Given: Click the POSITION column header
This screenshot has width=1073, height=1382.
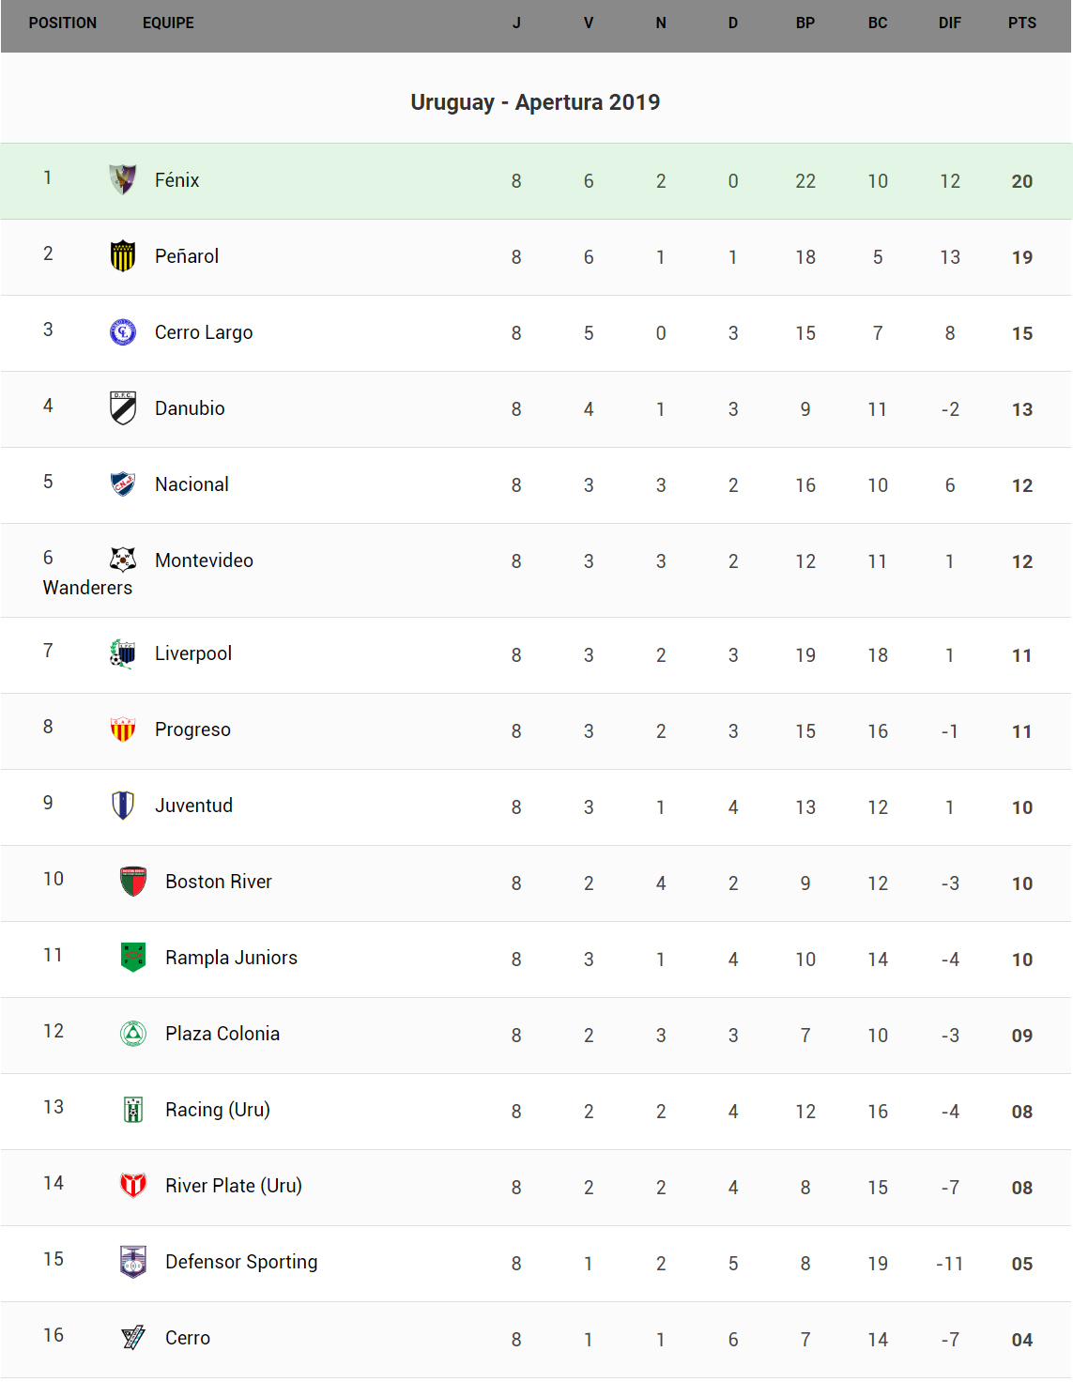Looking at the screenshot, I should click(x=63, y=23).
